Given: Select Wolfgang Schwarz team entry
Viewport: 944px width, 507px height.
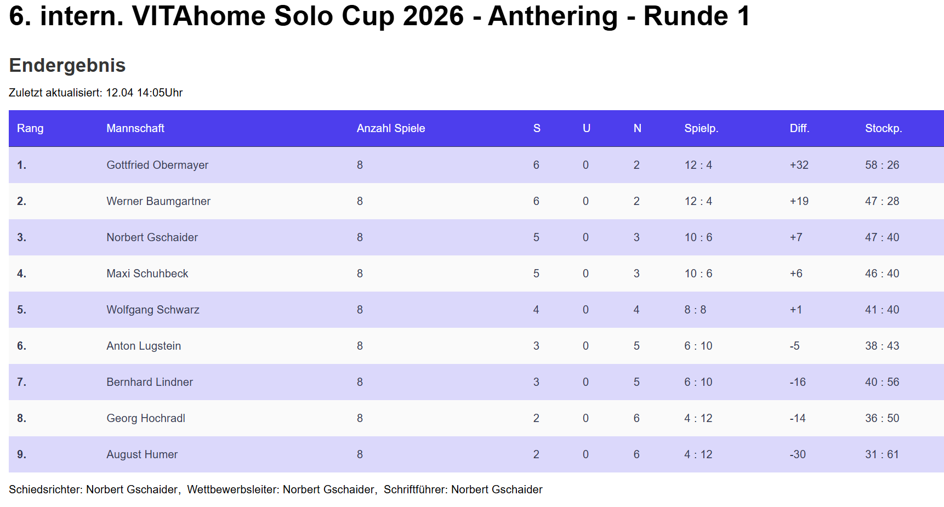Looking at the screenshot, I should (x=153, y=310).
